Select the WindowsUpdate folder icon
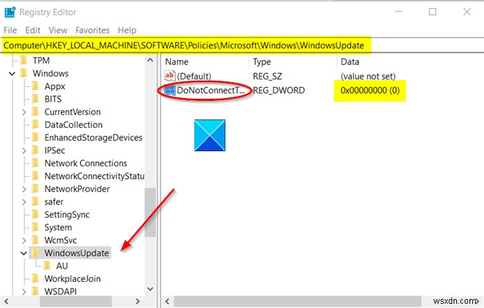The width and height of the screenshot is (484, 308). click(35, 253)
